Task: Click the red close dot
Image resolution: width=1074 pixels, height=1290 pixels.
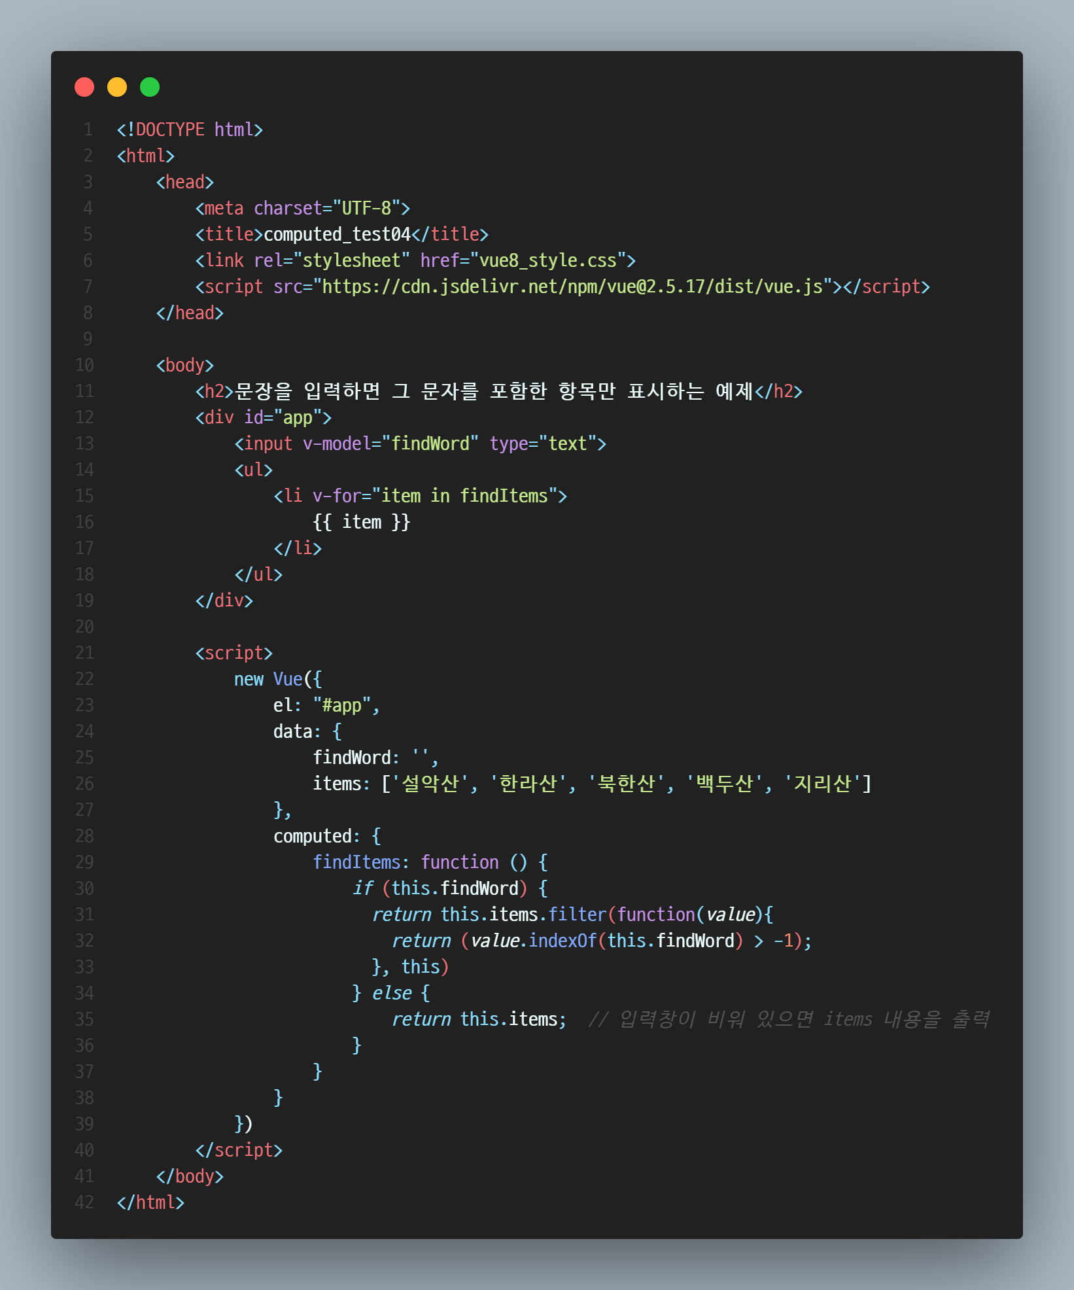Action: pyautogui.click(x=84, y=87)
